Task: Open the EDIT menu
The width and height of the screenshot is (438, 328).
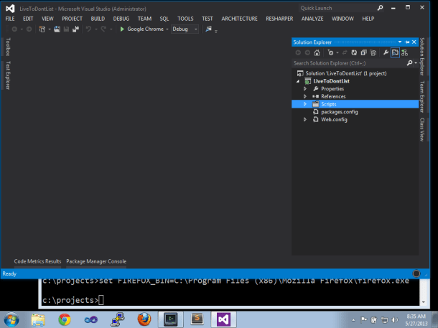Action: pyautogui.click(x=28, y=19)
